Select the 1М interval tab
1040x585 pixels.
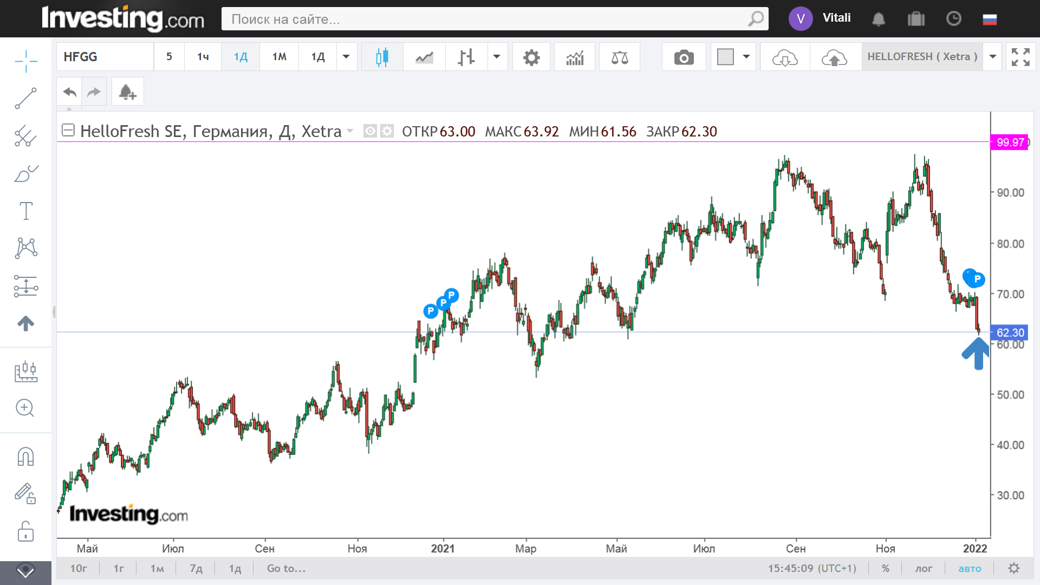point(279,57)
